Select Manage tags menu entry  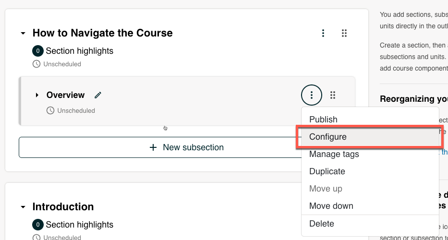334,154
